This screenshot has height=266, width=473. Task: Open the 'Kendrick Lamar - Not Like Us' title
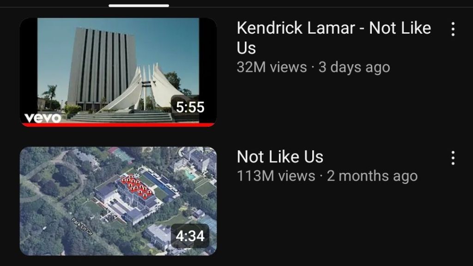point(334,38)
